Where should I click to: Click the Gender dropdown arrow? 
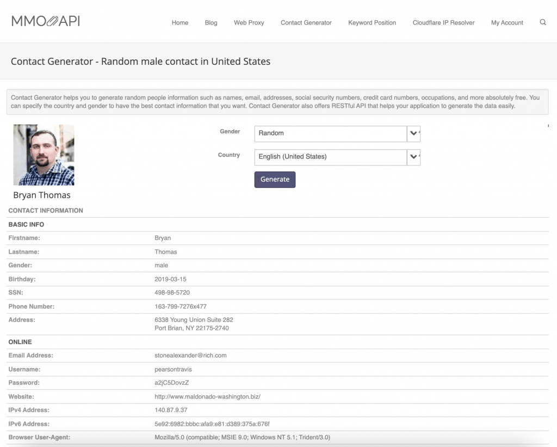tap(414, 133)
